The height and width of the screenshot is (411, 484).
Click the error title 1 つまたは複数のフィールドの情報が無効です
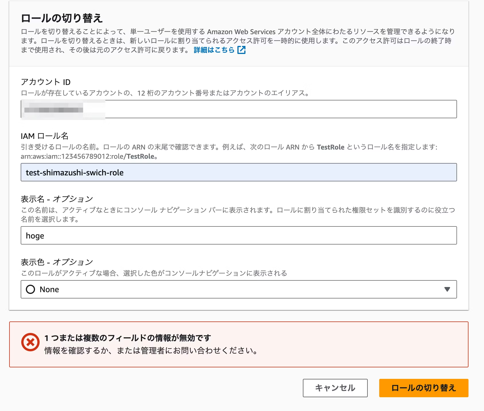pos(128,338)
